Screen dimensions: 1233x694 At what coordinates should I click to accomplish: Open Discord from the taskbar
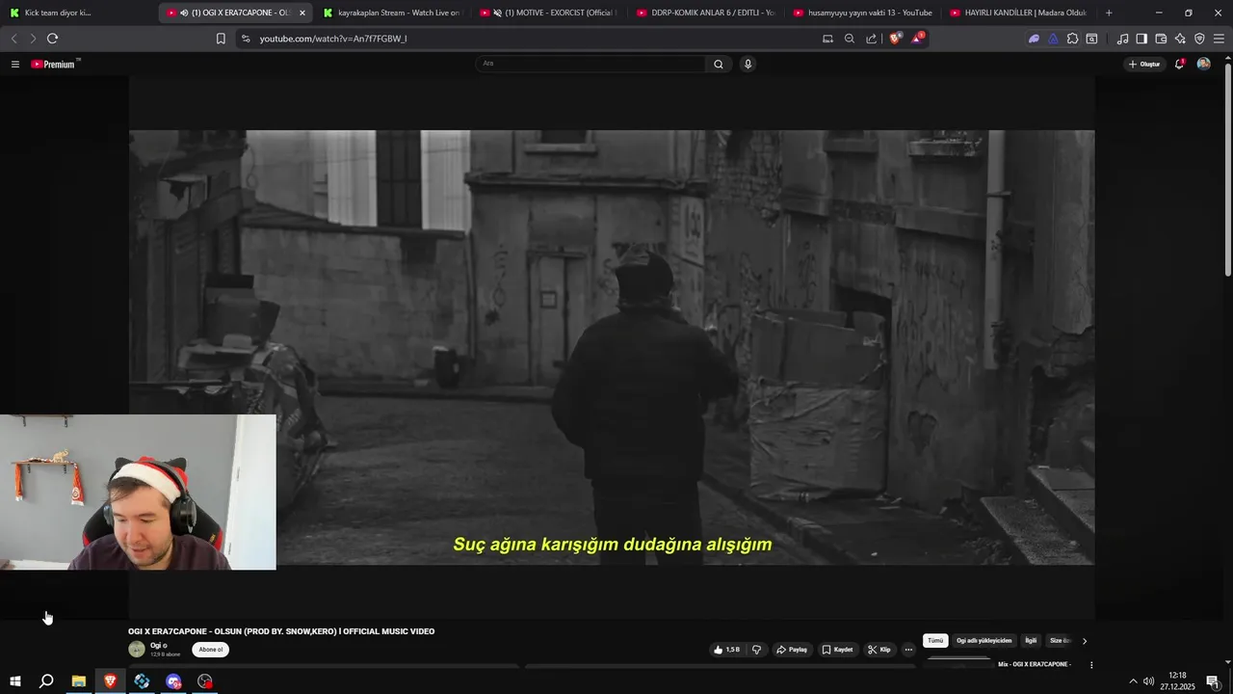(x=173, y=681)
